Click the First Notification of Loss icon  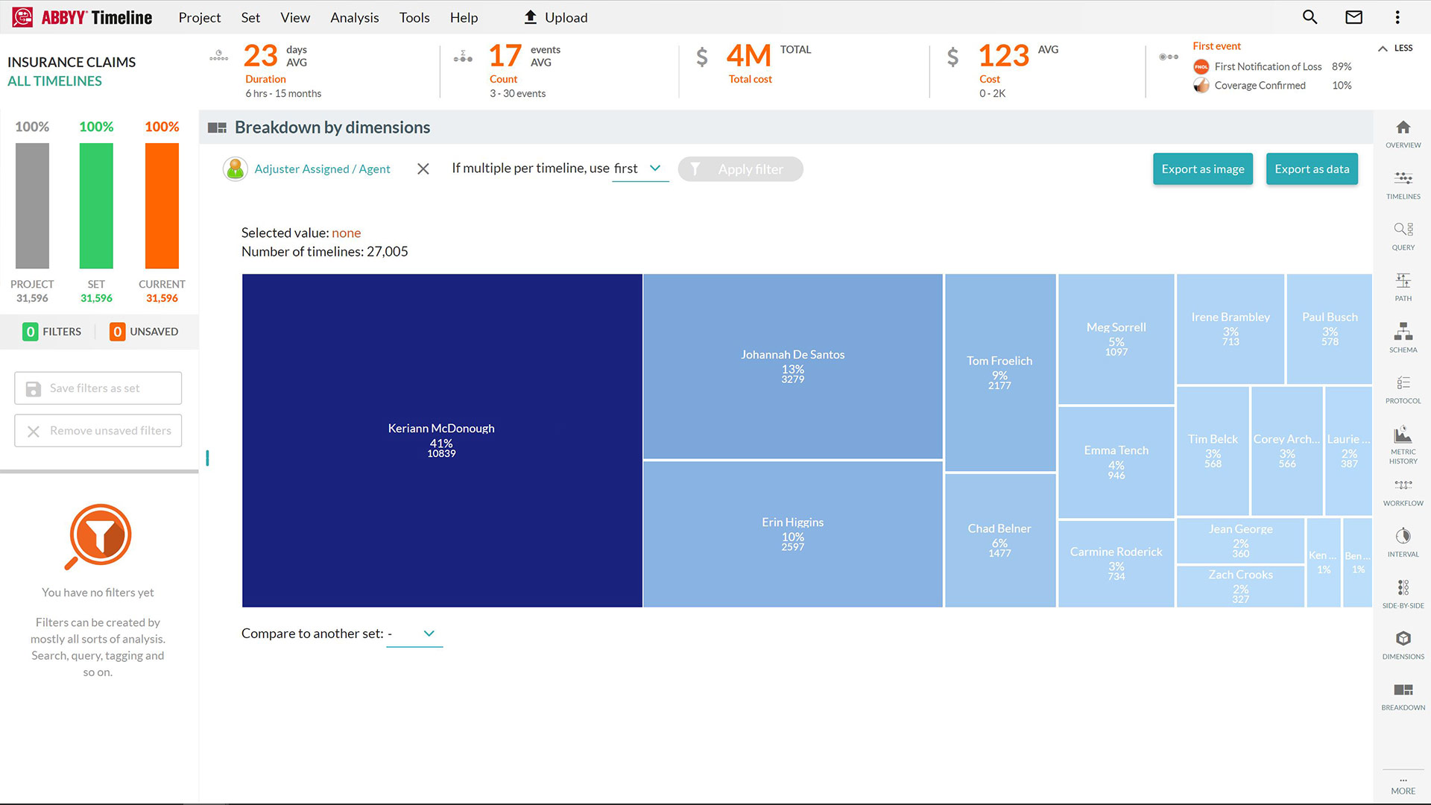pos(1201,67)
